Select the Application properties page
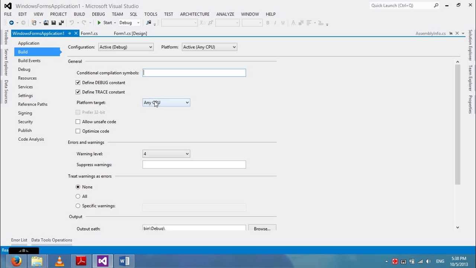 click(x=29, y=43)
